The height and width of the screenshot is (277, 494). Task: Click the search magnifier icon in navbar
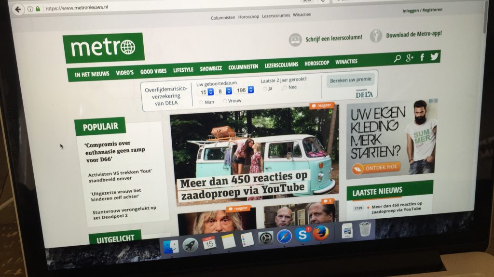[397, 59]
